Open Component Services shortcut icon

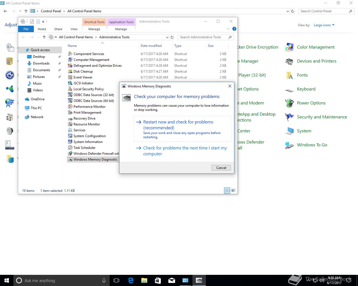point(70,54)
